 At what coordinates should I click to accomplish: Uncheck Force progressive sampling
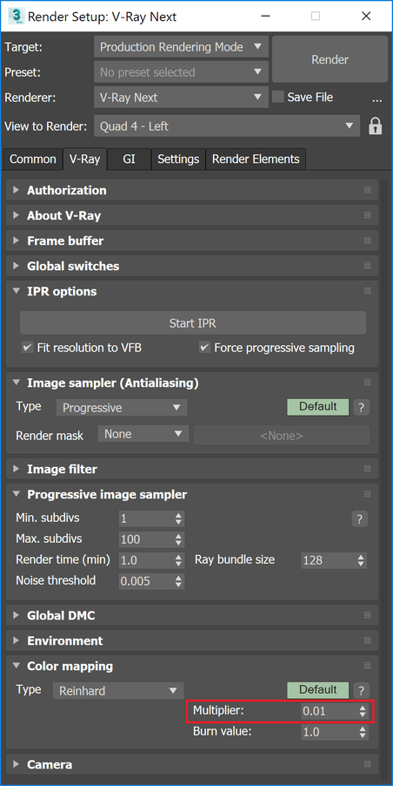204,348
